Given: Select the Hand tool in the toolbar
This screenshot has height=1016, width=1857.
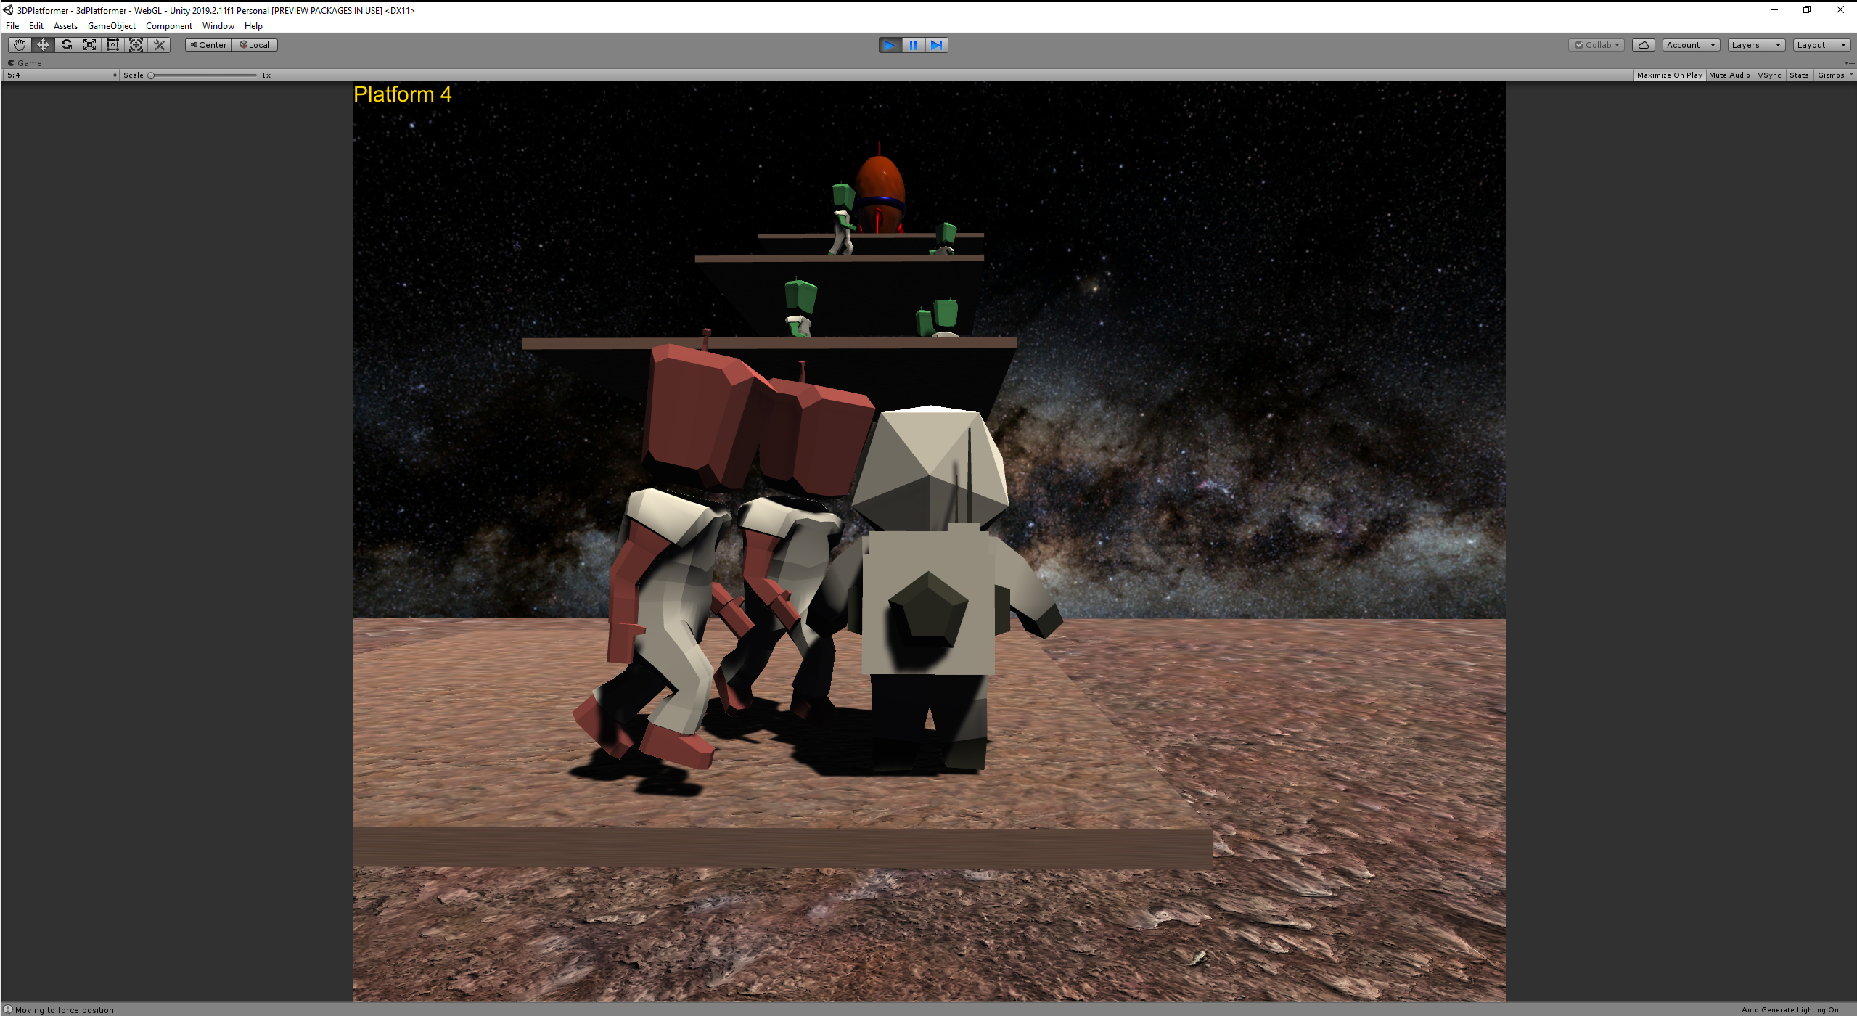Looking at the screenshot, I should pos(19,44).
